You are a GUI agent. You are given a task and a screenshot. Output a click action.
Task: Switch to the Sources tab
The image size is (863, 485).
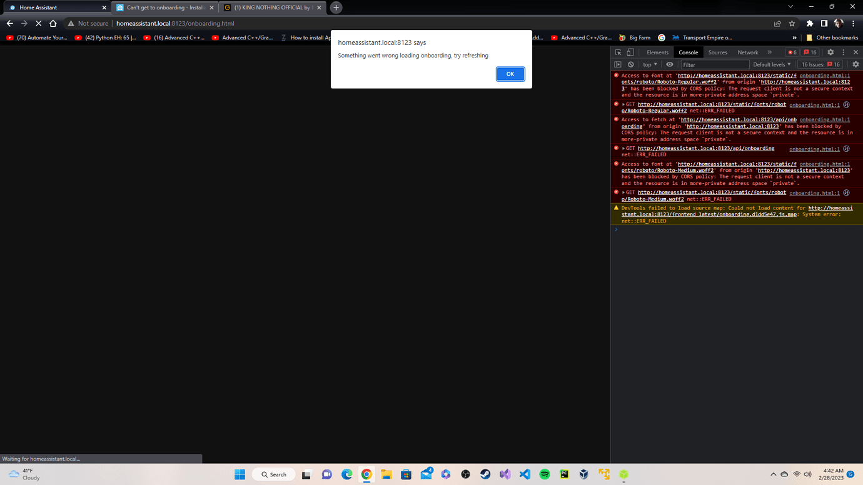(717, 52)
